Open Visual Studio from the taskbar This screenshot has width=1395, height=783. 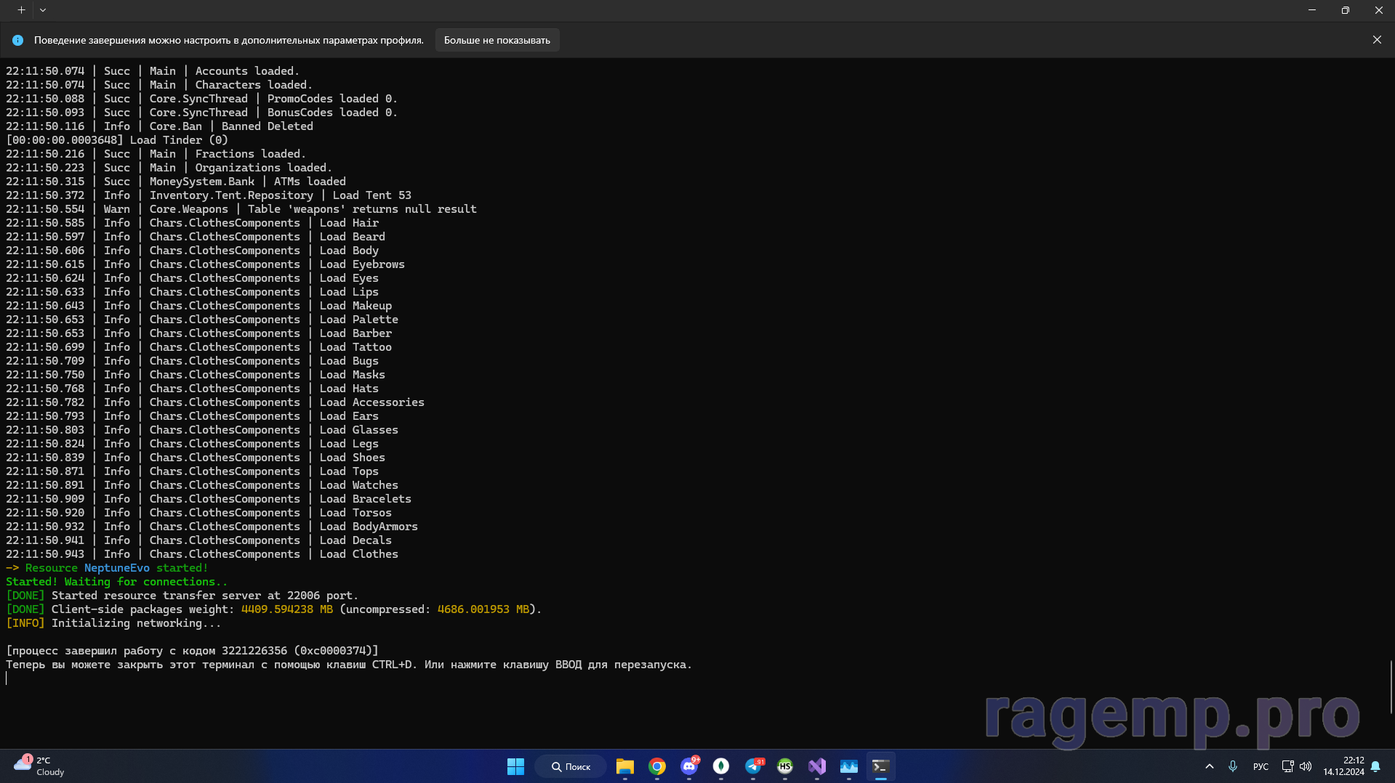click(816, 766)
